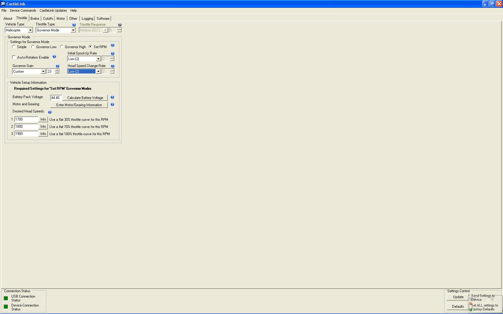Switch to the Brake tab

35,19
